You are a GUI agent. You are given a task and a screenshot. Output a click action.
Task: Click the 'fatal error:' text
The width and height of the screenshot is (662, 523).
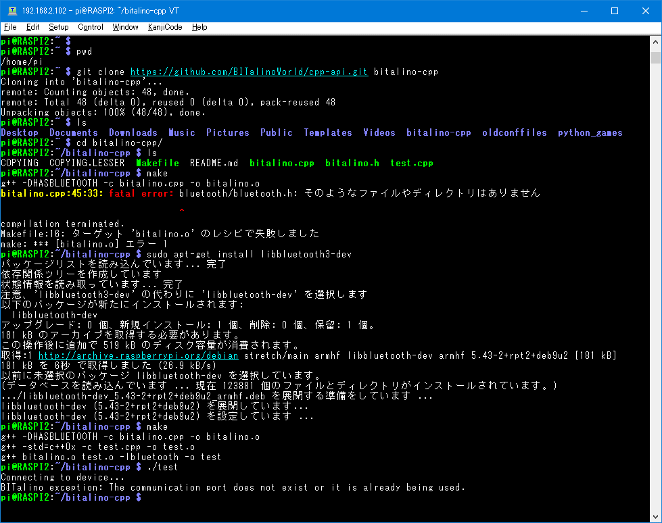[141, 193]
